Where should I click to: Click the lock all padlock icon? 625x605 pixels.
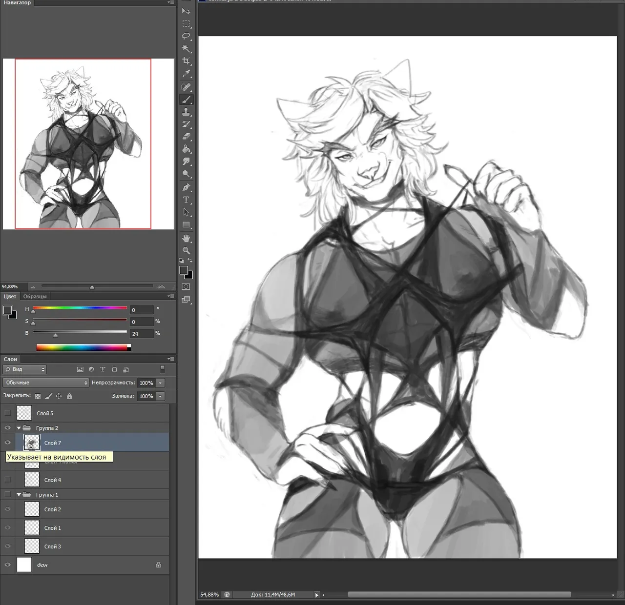69,396
